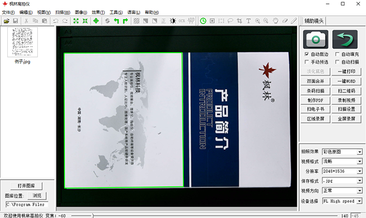Click the 制作PDF button
Image resolution: width=366 pixels, height=218 pixels.
tap(315, 100)
